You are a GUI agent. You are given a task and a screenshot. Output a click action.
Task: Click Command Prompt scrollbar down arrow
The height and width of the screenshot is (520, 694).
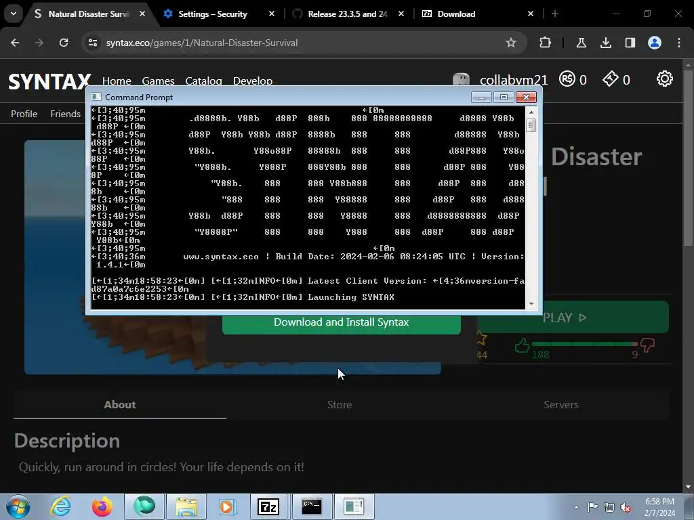[x=531, y=304]
